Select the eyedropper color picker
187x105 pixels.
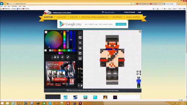pos(61,32)
